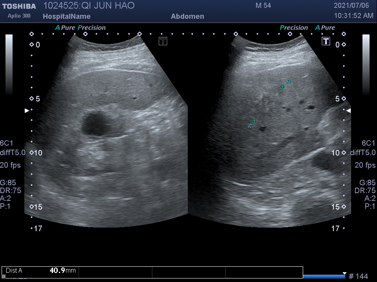Click the cine frame position triangle indicator

click(344, 273)
